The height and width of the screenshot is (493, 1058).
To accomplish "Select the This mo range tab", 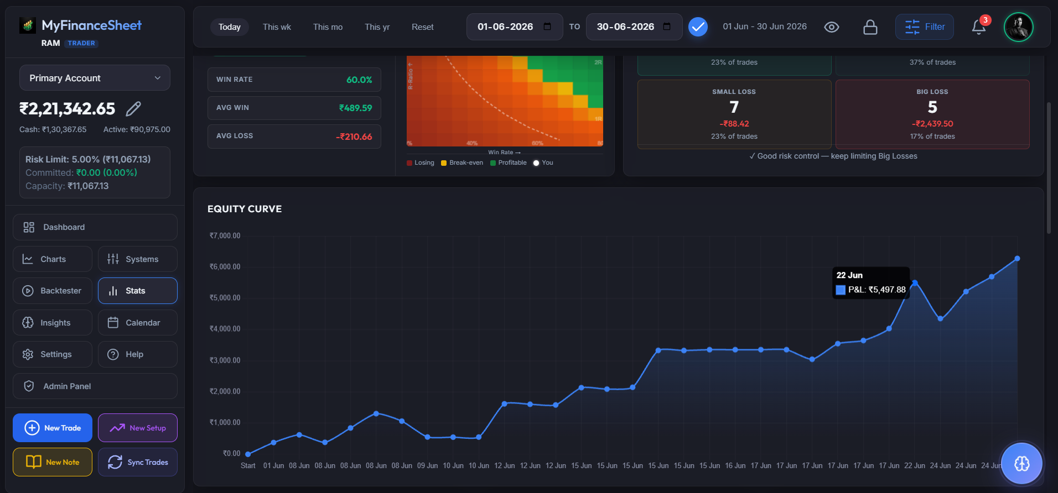I will [x=328, y=27].
